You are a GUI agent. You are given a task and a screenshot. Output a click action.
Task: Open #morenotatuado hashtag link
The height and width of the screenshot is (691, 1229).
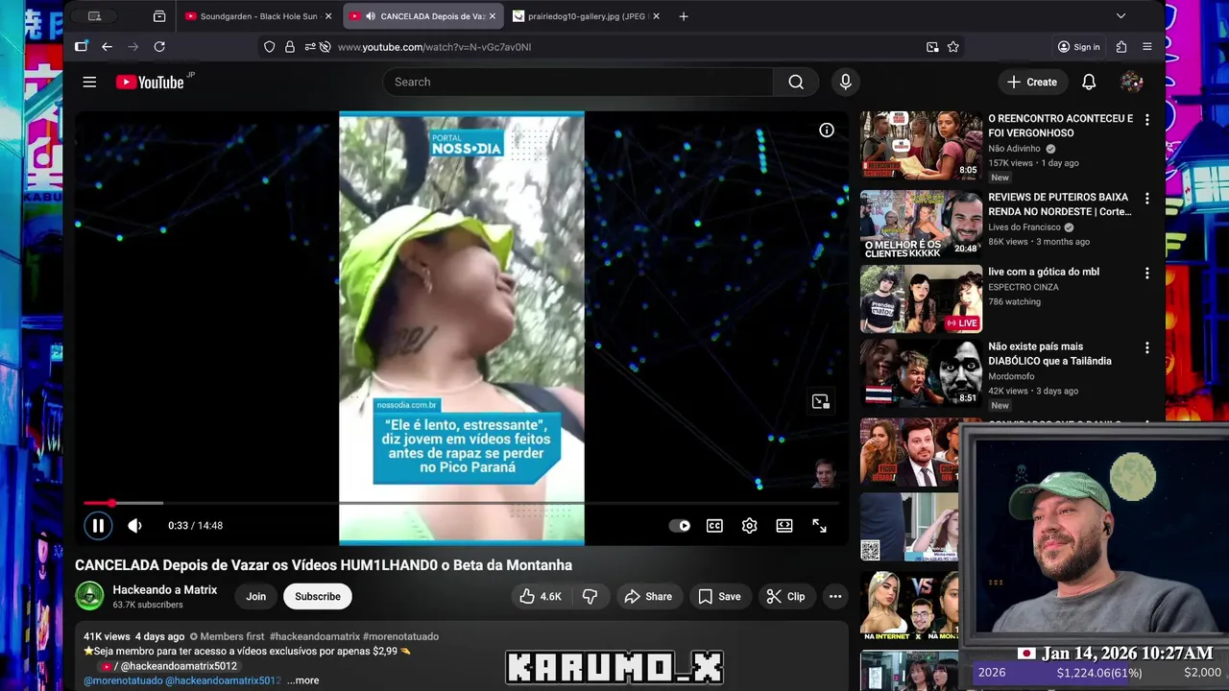400,636
